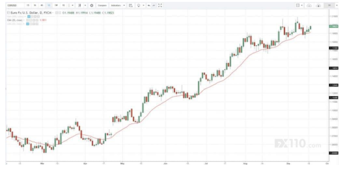
Task: Select the 1h interval
Action: click(35, 5)
